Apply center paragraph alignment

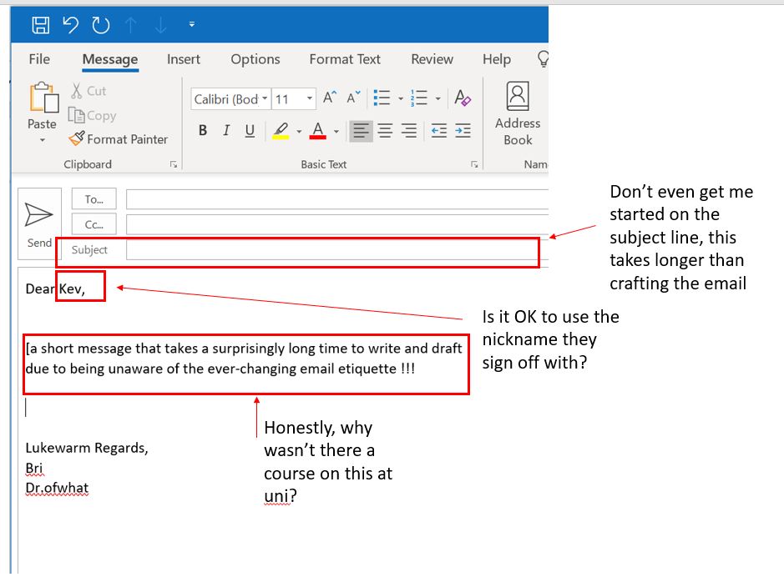click(x=384, y=131)
